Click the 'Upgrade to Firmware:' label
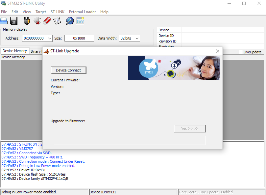 68,121
